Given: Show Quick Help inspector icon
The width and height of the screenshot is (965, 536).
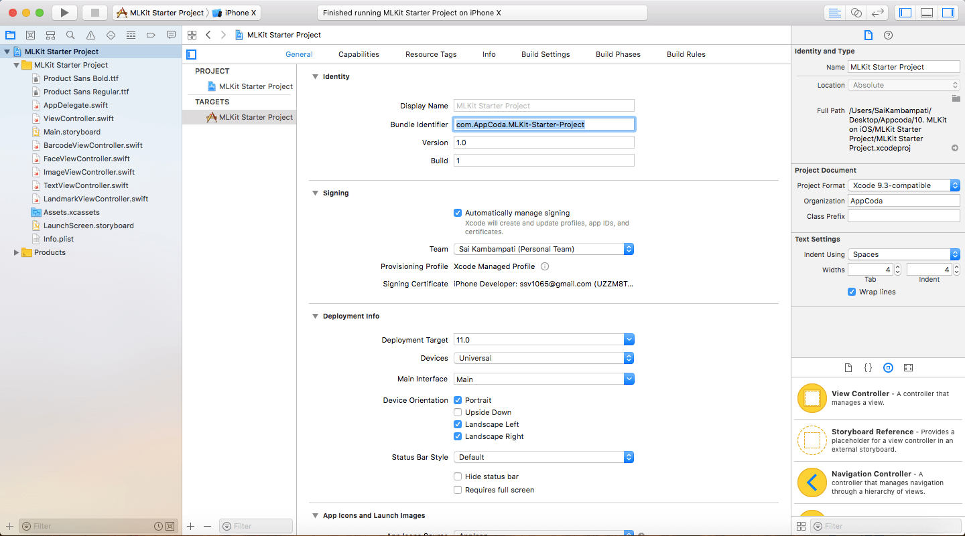Looking at the screenshot, I should tap(888, 35).
